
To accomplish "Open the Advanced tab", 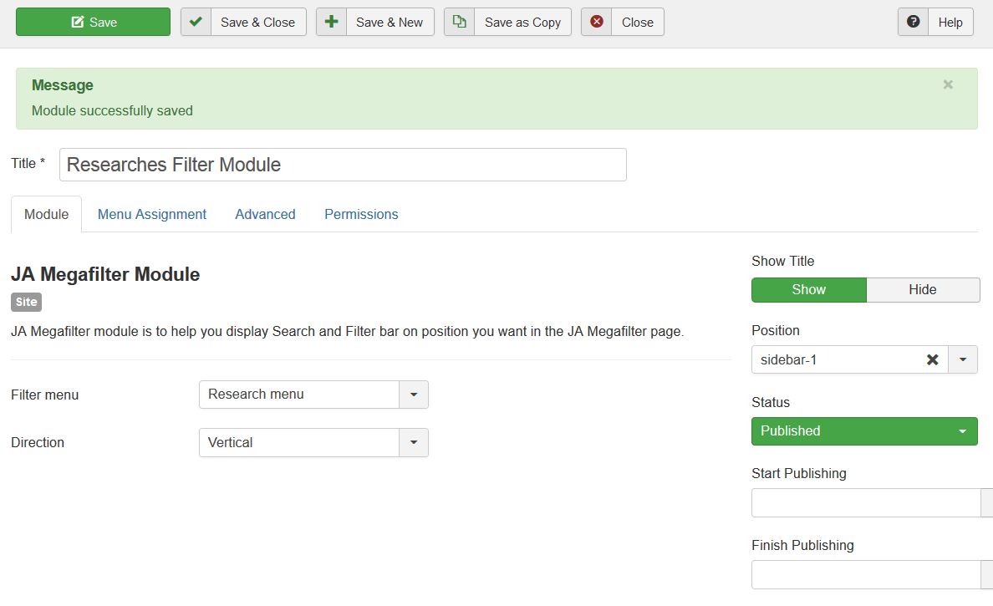I will pos(265,214).
